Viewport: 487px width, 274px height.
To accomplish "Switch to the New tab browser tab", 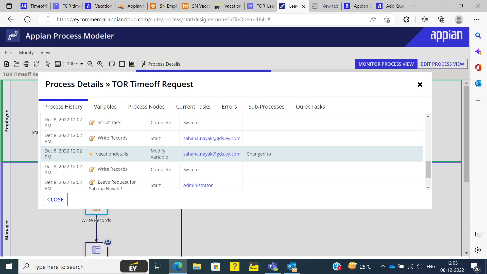I will 326,6.
